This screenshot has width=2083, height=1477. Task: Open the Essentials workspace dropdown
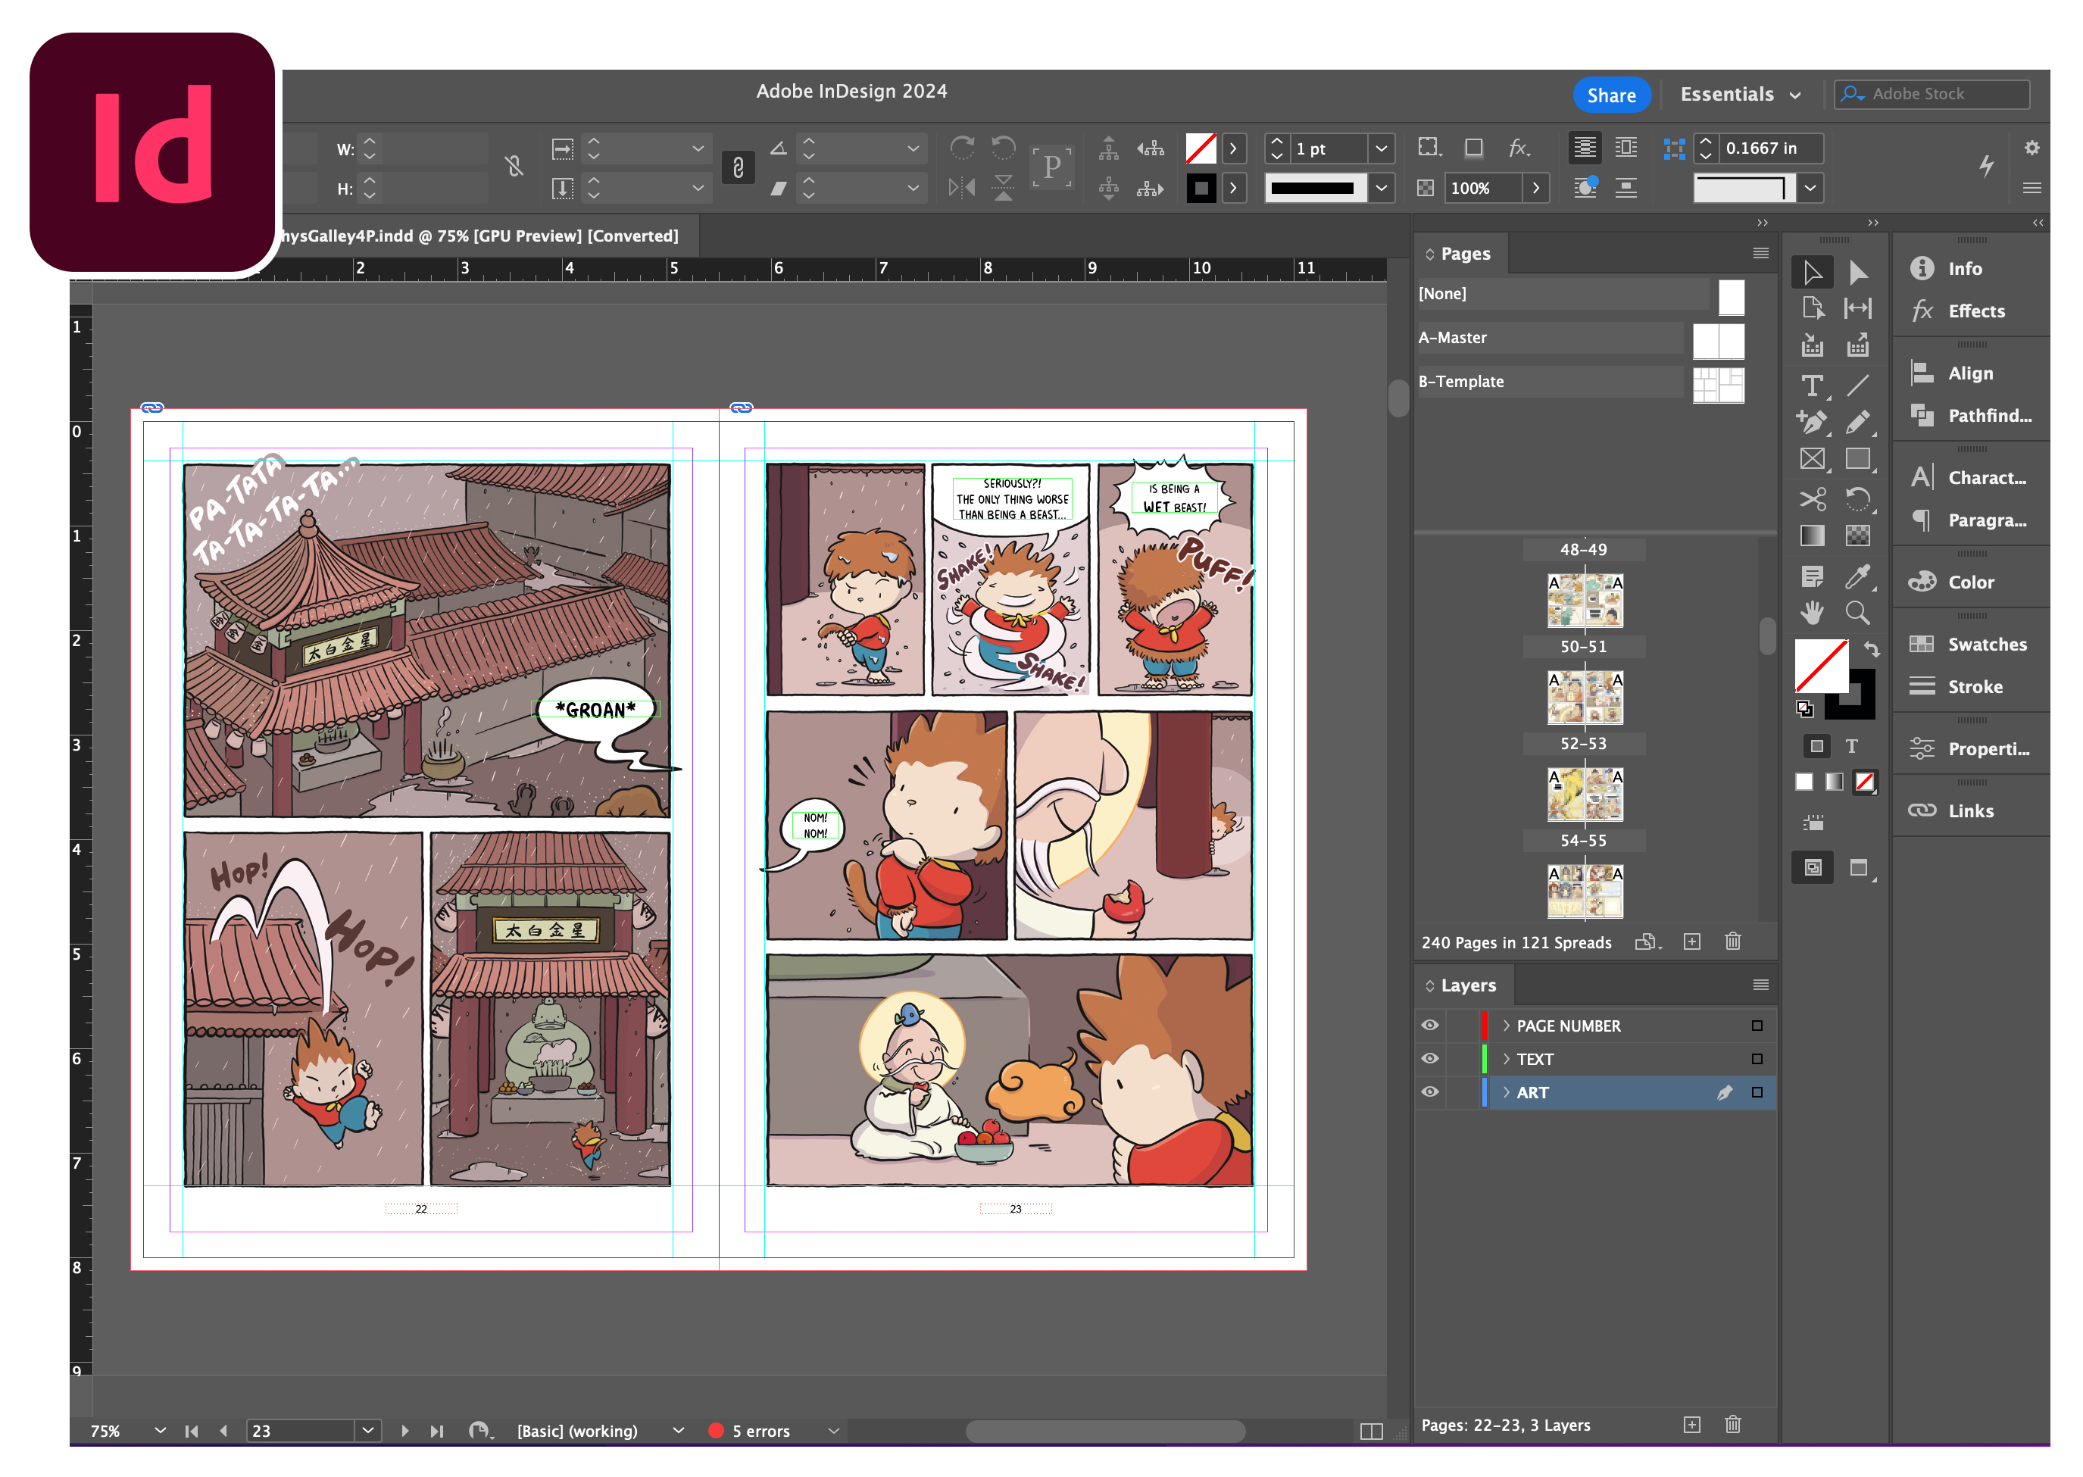[1739, 95]
